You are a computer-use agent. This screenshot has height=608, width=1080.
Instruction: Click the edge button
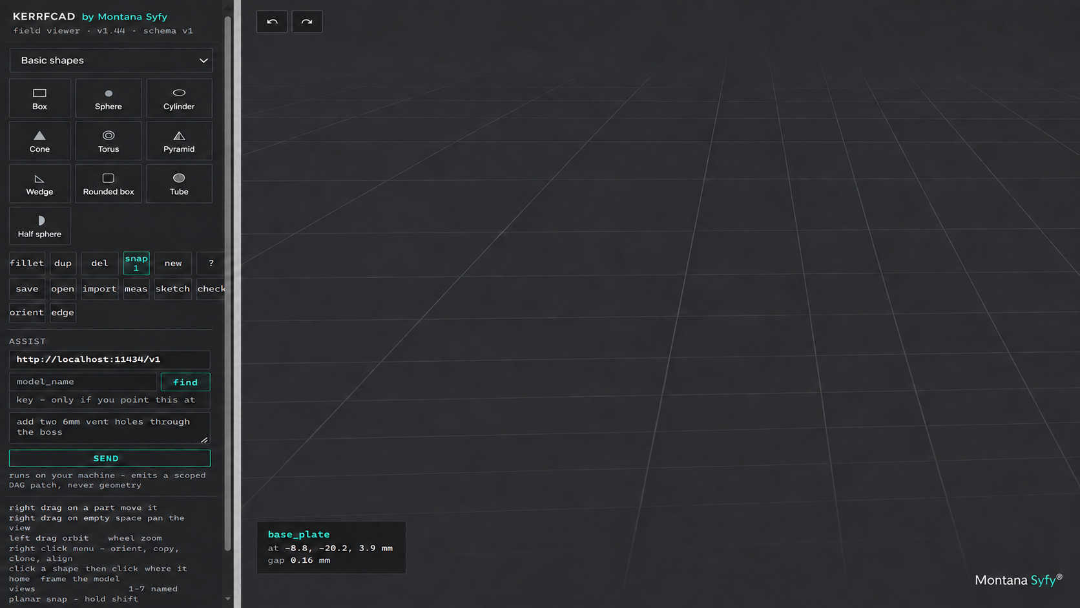point(63,312)
